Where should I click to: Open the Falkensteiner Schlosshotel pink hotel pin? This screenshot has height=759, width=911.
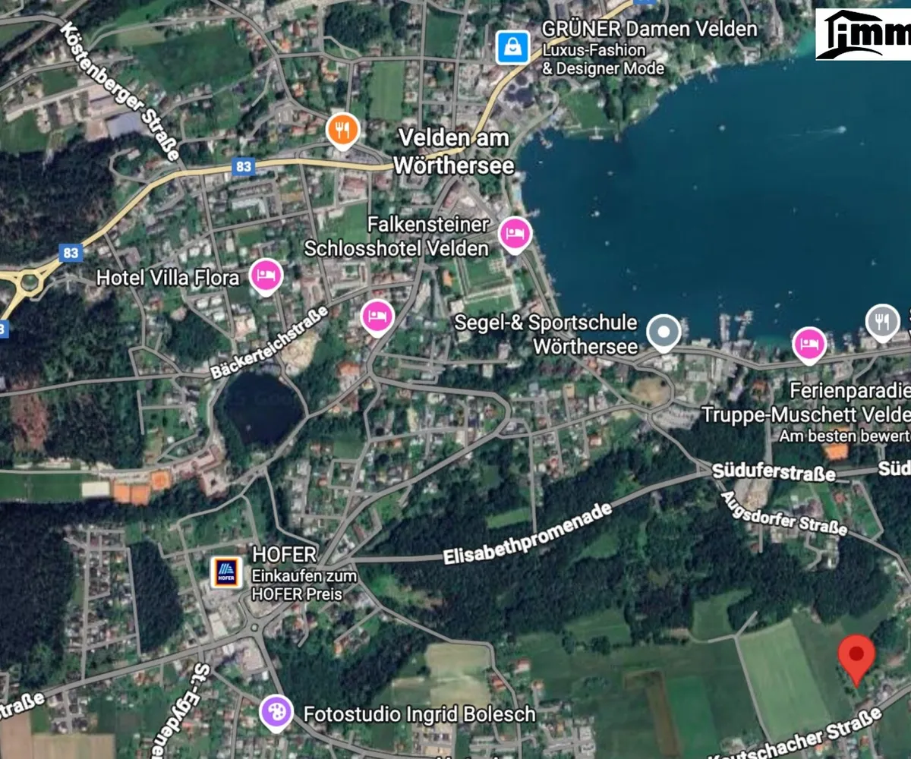tap(515, 232)
